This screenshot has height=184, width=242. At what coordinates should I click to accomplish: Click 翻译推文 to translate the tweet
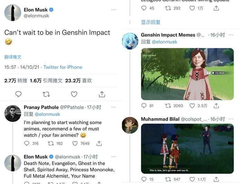[x=13, y=57]
